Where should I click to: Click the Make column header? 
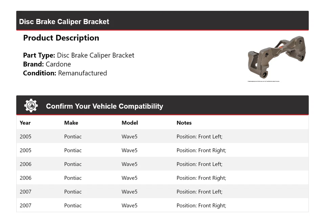click(x=71, y=123)
